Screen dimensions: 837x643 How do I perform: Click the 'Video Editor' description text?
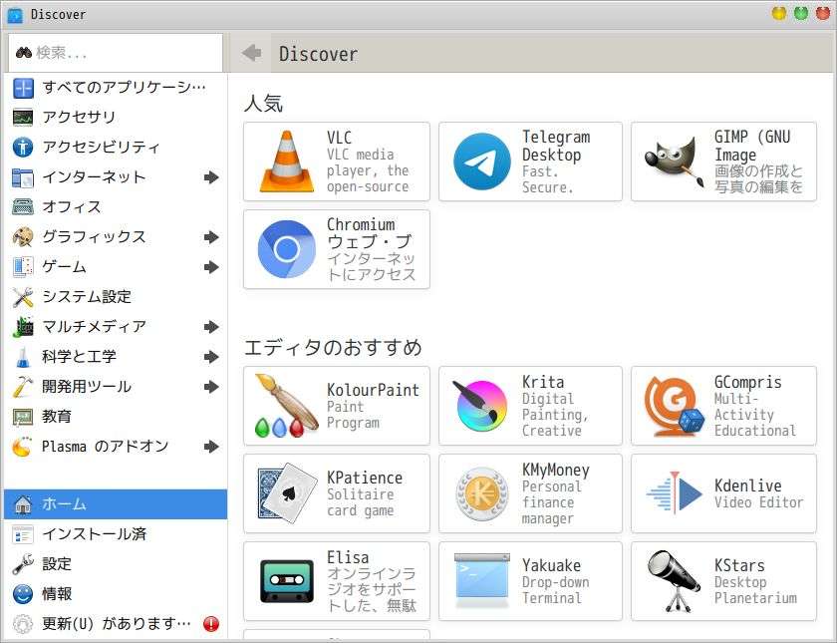click(758, 502)
